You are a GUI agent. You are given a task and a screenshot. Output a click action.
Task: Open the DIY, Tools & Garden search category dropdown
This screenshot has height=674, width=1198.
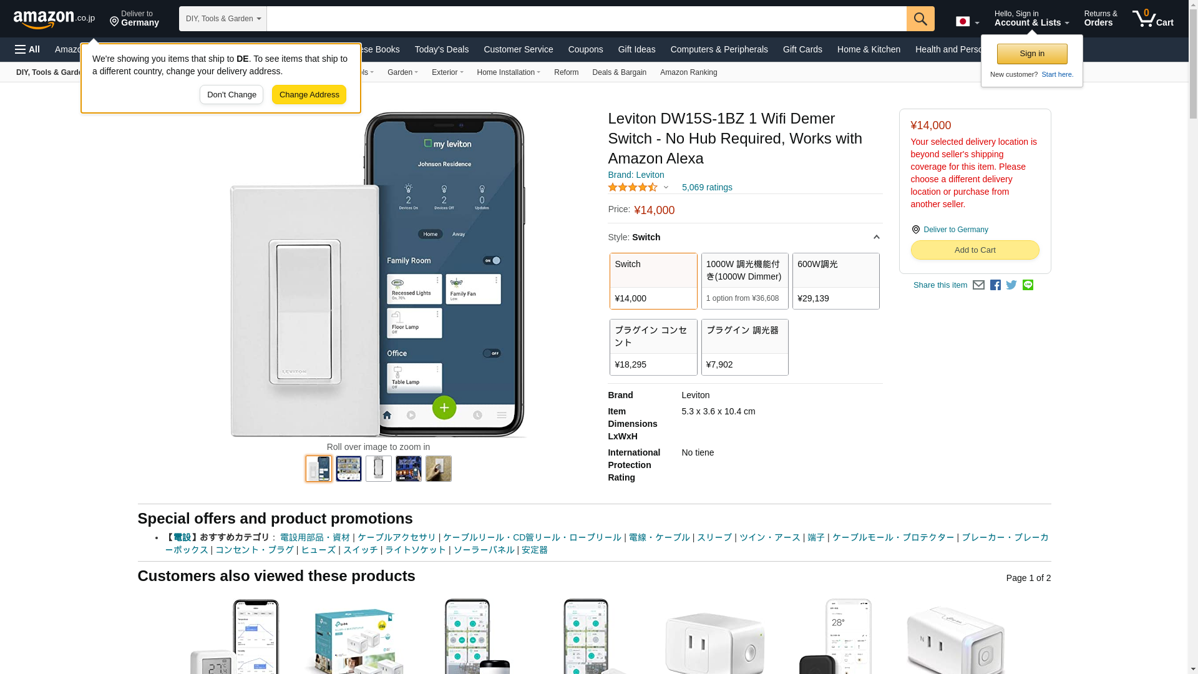coord(223,19)
